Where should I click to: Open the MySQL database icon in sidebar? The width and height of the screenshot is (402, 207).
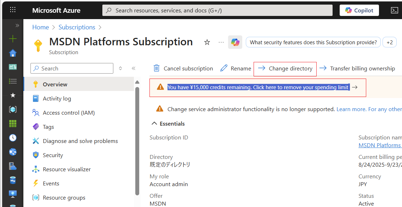tap(13, 180)
